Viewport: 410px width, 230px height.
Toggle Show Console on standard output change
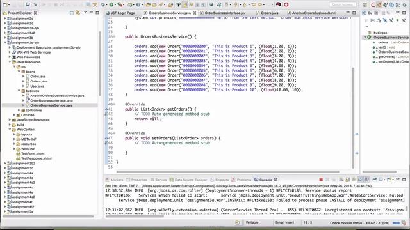[x=360, y=180]
